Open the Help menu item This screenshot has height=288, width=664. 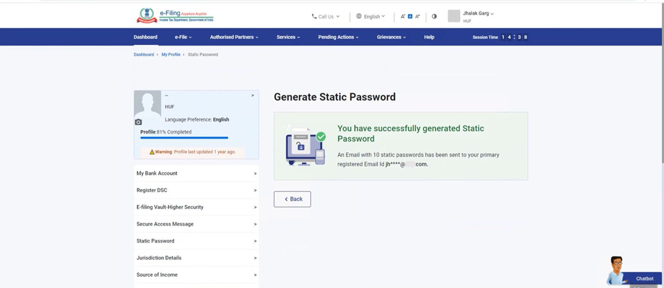coord(429,37)
